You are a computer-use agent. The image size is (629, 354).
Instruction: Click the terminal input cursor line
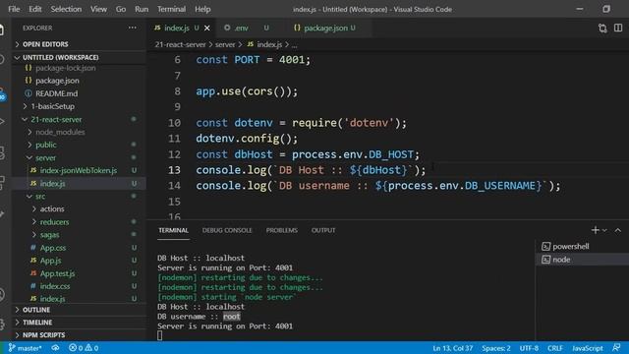(x=160, y=335)
